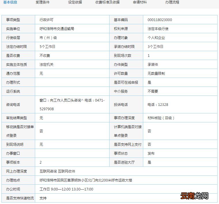219x204 pixels.
Task: Click the 许可数量 label
Action: 121,74
